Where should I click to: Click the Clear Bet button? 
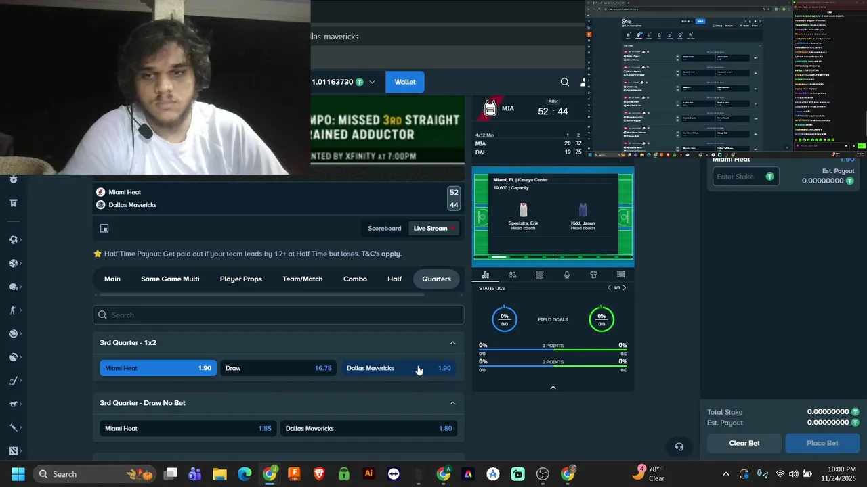pyautogui.click(x=744, y=443)
